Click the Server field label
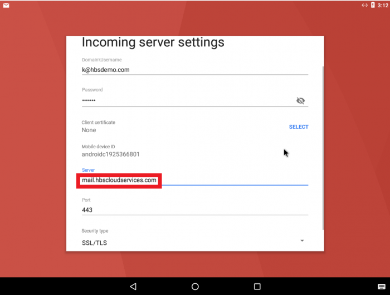This screenshot has height=295, width=390. [x=88, y=170]
